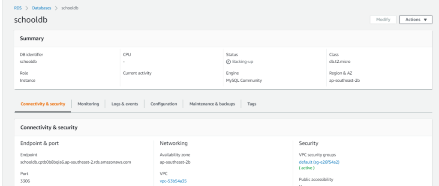Click the port value 3306
Screen dimensions: 439x186
pos(25,181)
